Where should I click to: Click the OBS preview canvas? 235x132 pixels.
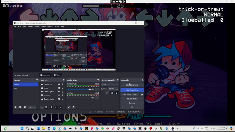[79, 50]
